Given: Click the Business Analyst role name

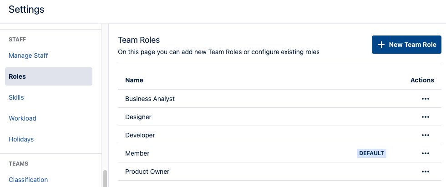Looking at the screenshot, I should click(x=150, y=99).
